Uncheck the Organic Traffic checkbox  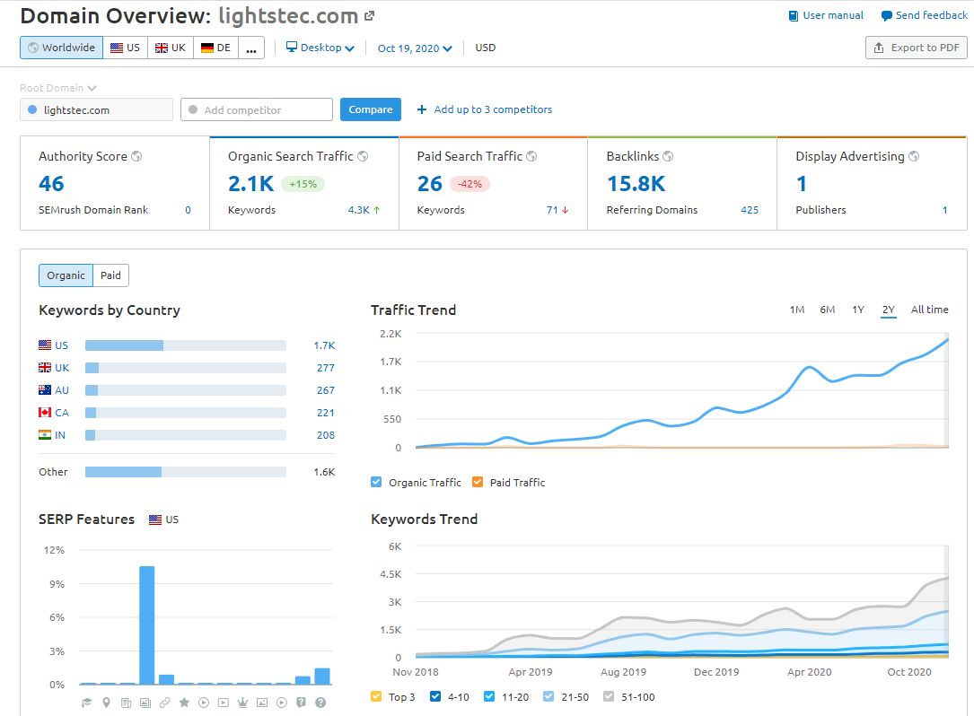click(x=376, y=482)
